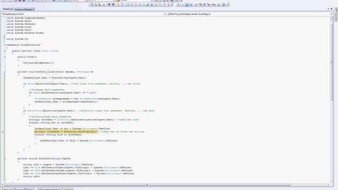This screenshot has width=338, height=190.
Task: Click the Increase Indent icon
Action: point(112,5)
